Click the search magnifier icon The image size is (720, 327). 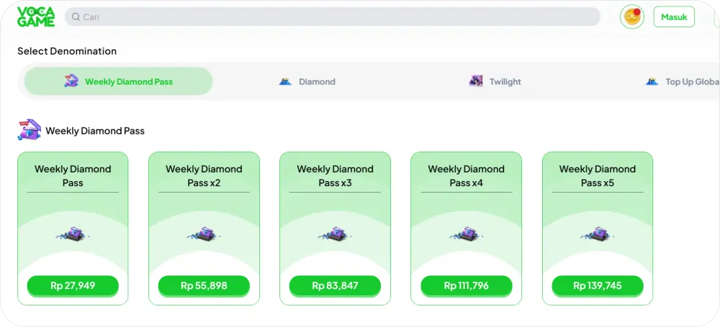click(x=76, y=17)
